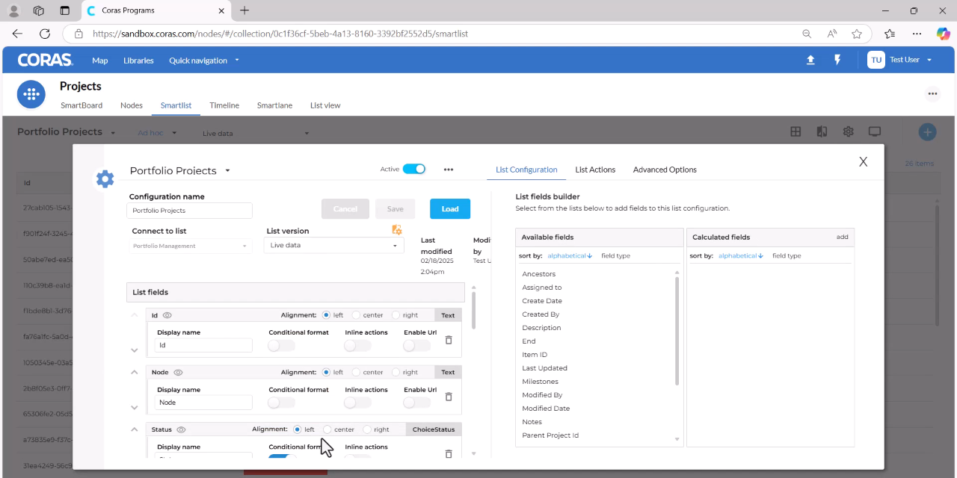This screenshot has width=957, height=478.
Task: Open the Timeline tab
Action: (224, 105)
